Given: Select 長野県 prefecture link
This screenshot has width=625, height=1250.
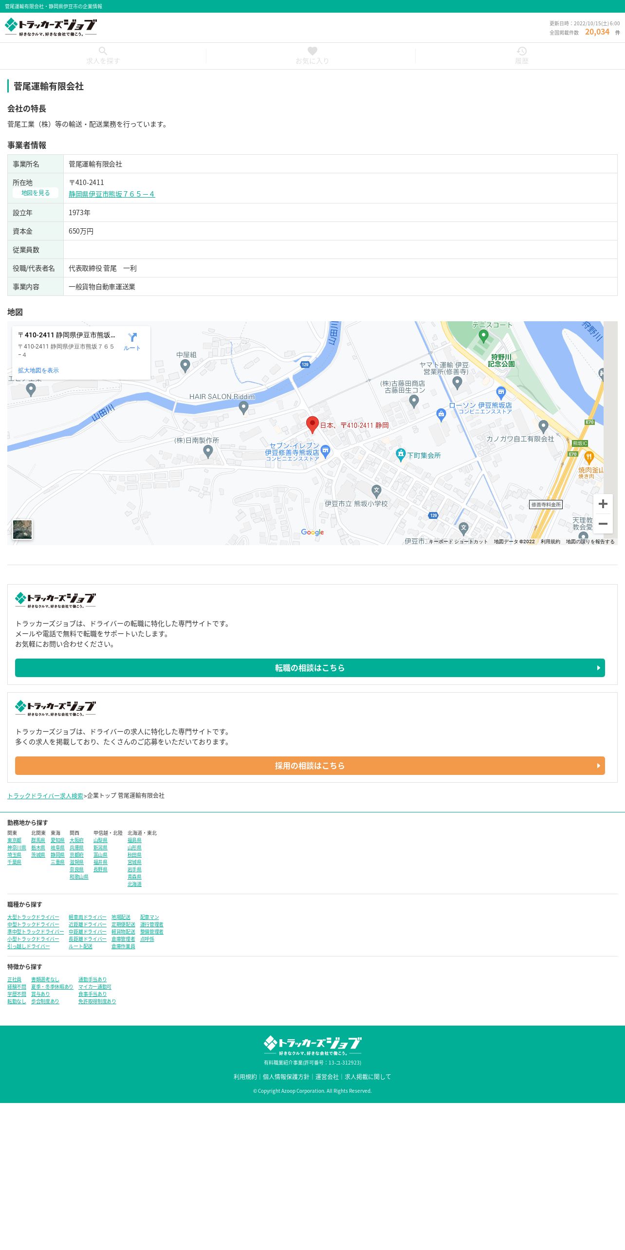Looking at the screenshot, I should 100,870.
